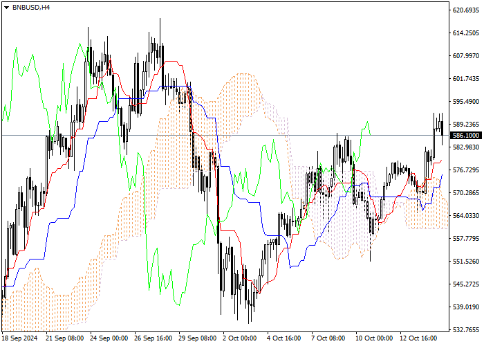484x346 pixels.
Task: Click the BNBUSD,H4 chart title
Action: [31, 8]
